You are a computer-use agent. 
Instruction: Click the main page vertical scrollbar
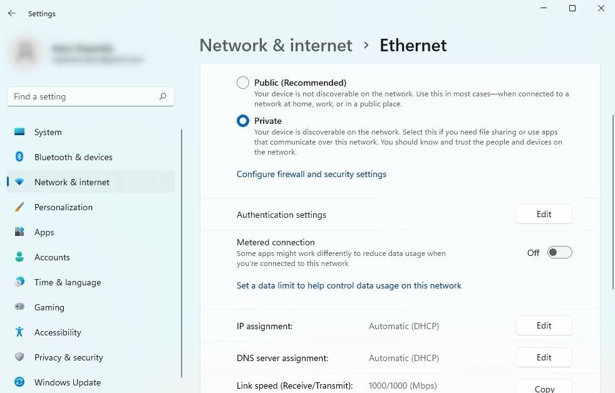click(612, 202)
